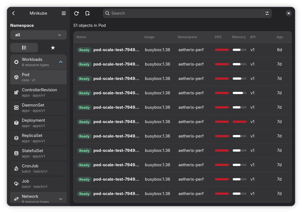Select Pod resource type
This screenshot has height=213, width=302.
[39, 77]
